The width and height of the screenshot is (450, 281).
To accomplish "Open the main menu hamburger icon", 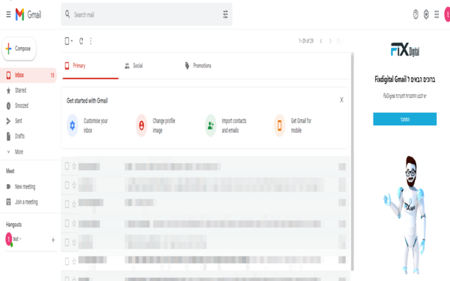I will pos(8,14).
